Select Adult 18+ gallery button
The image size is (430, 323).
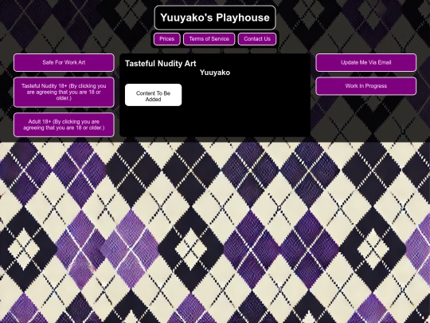pyautogui.click(x=64, y=124)
